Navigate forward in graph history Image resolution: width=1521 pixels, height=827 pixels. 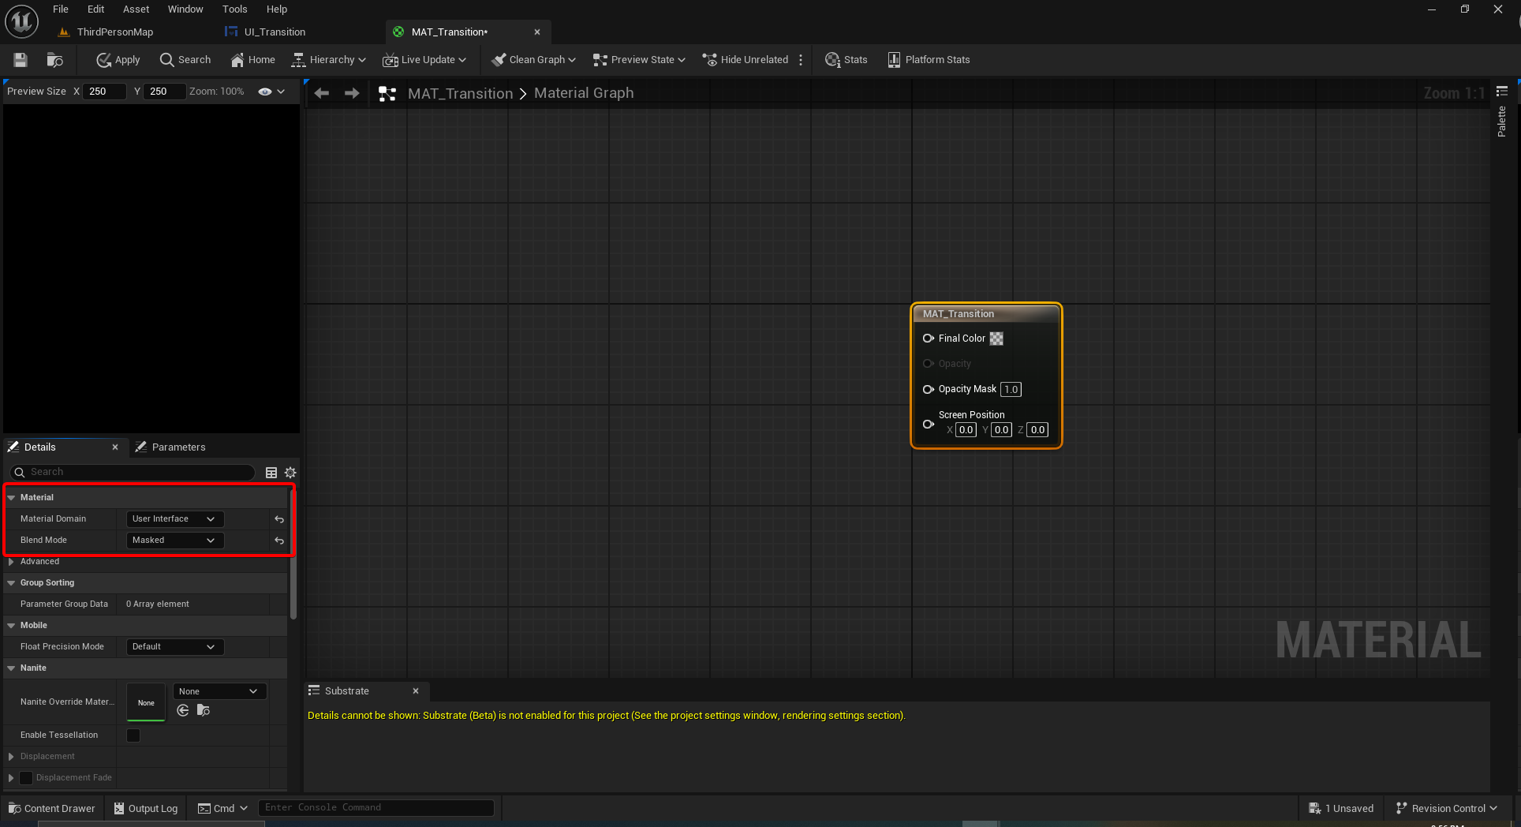[x=352, y=93]
